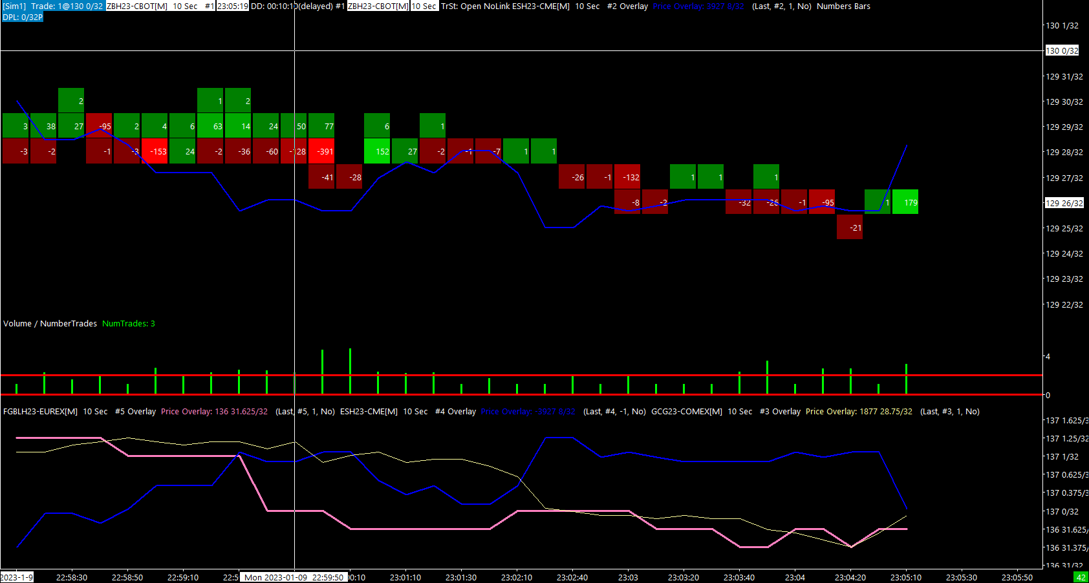Select the (Last, #4, -1, No) settings text

(x=614, y=412)
